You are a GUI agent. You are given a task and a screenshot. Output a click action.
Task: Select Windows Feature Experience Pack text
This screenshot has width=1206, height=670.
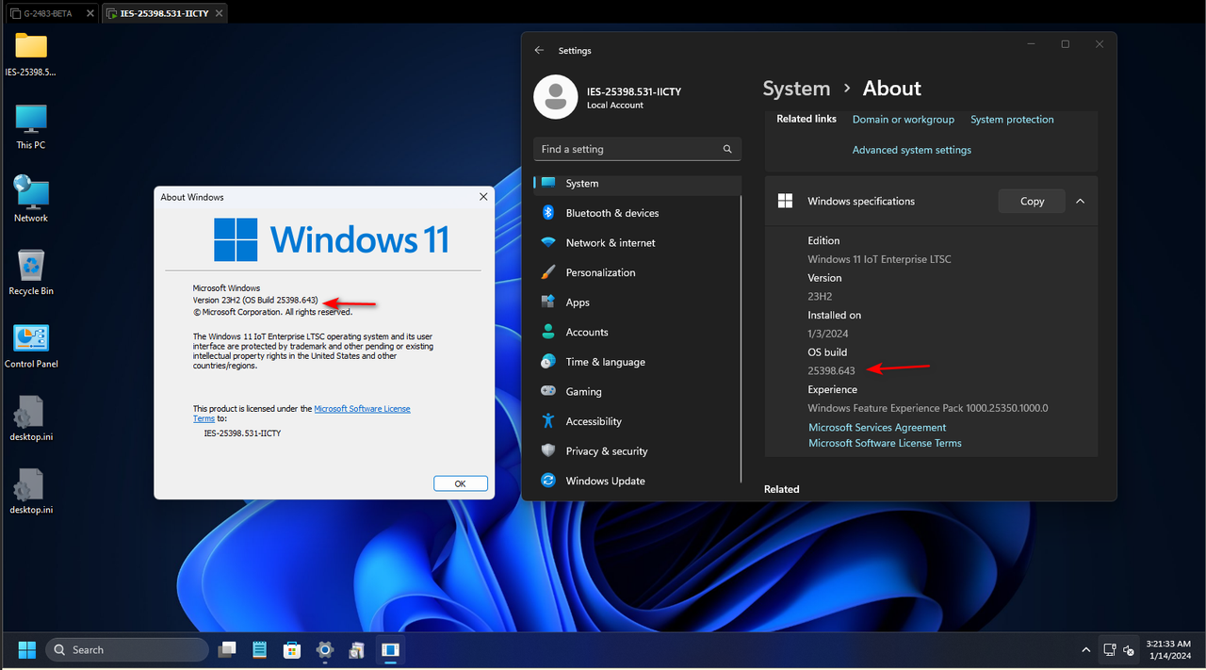pyautogui.click(x=928, y=408)
